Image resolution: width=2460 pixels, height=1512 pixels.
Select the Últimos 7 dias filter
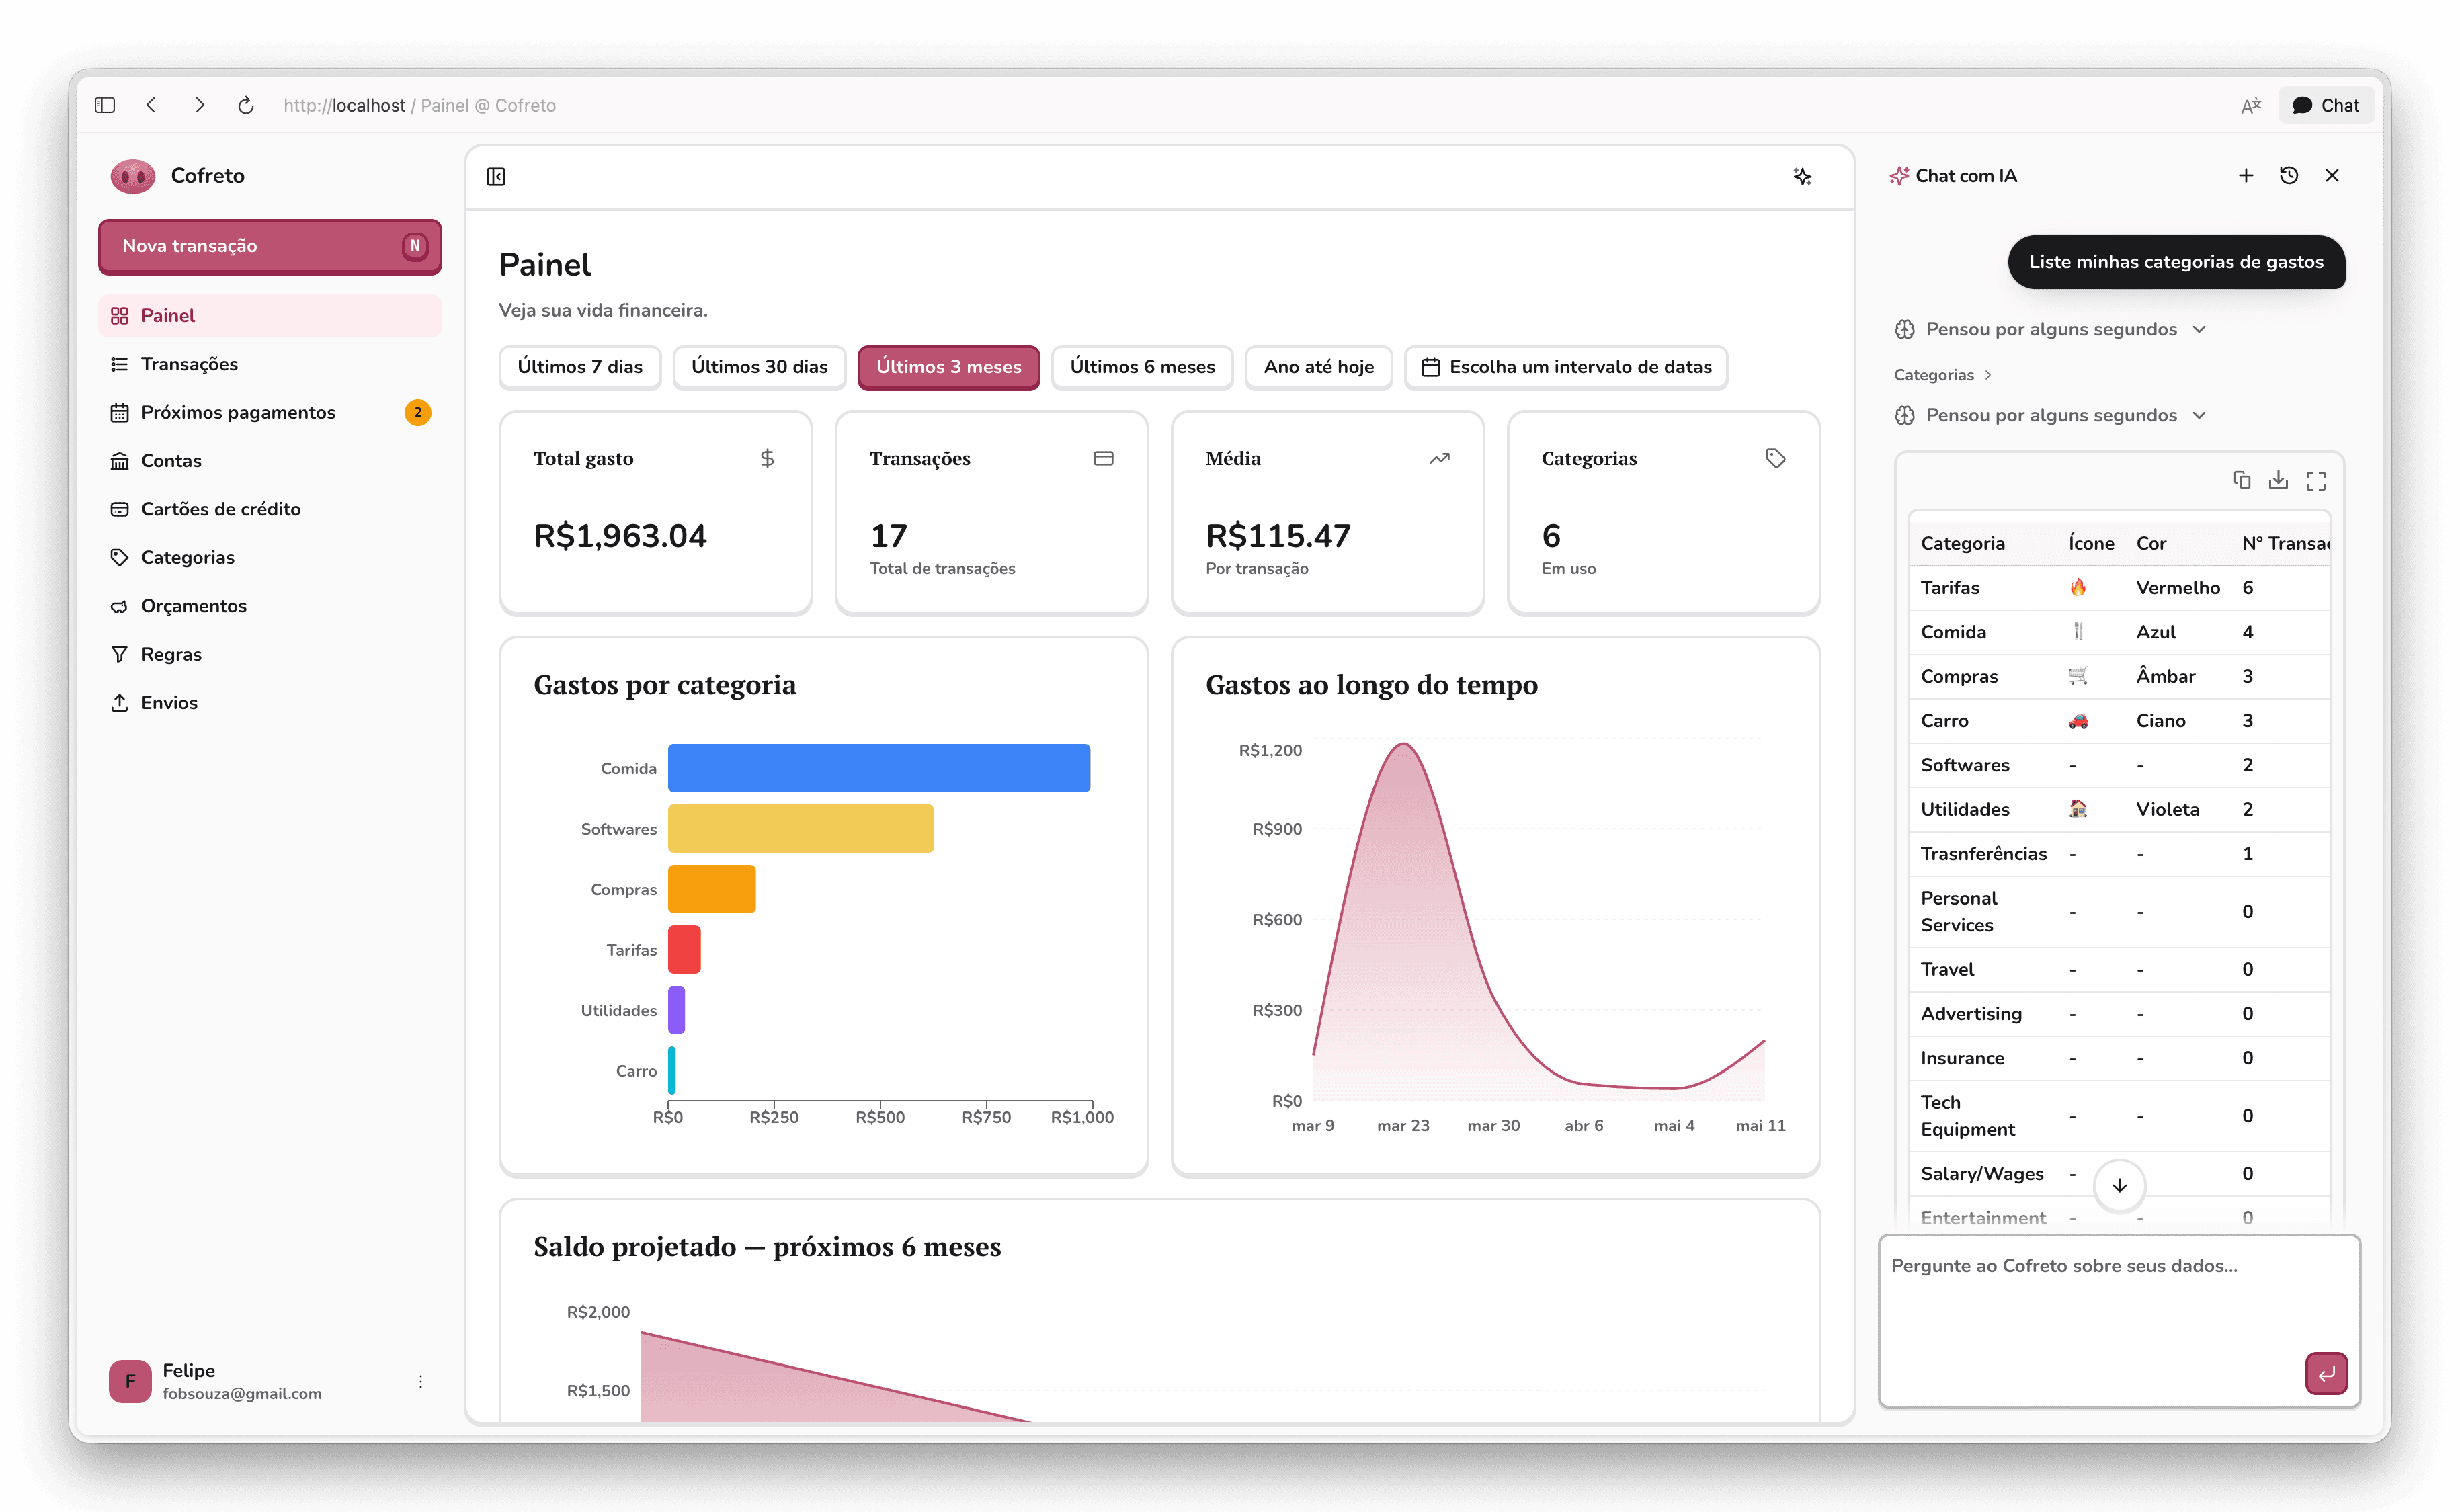coord(580,367)
